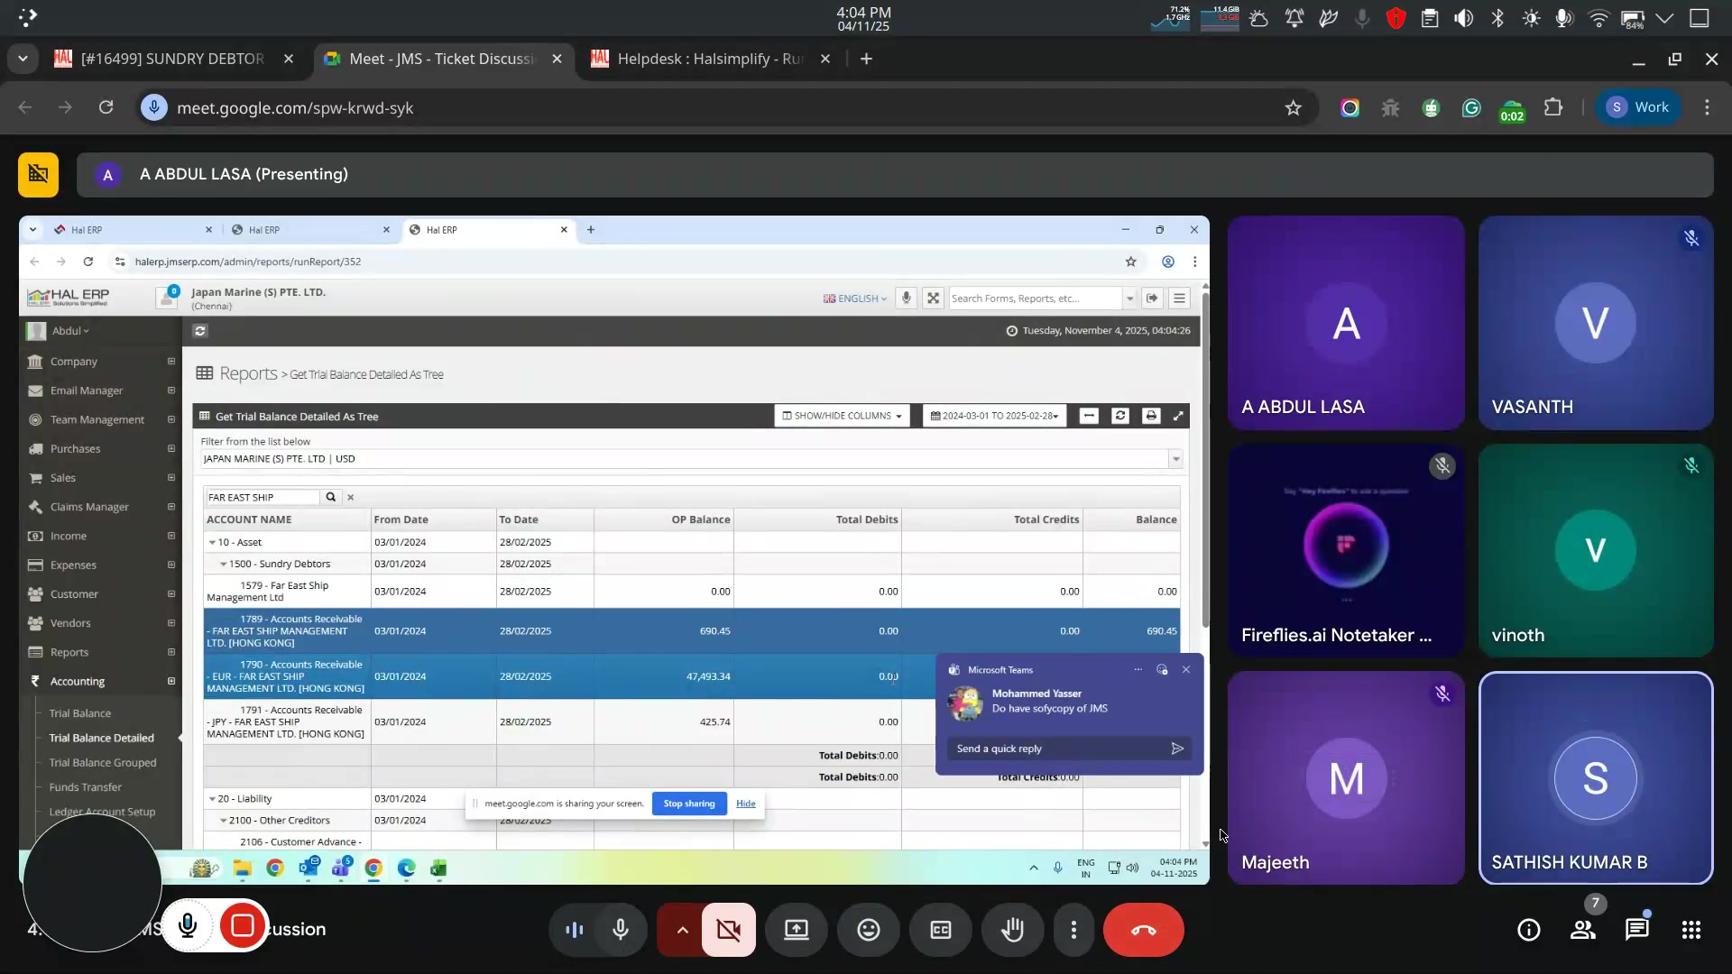Open the tab search dropdown left of the tabs
Viewport: 1732px width, 974px height.
pyautogui.click(x=23, y=59)
